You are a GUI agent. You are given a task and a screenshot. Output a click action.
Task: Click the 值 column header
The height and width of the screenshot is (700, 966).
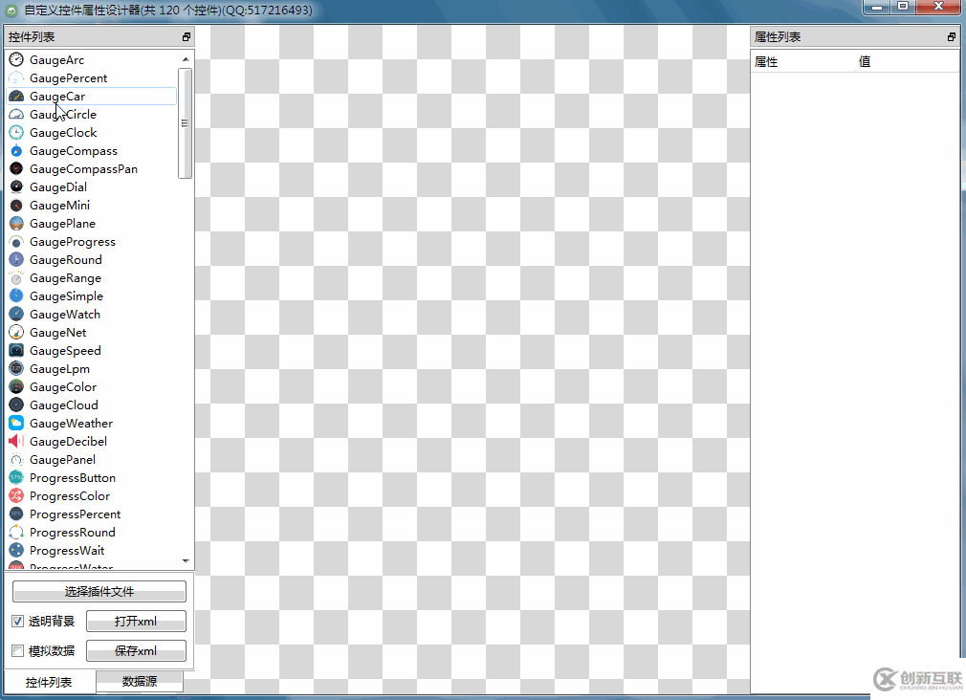pyautogui.click(x=907, y=61)
